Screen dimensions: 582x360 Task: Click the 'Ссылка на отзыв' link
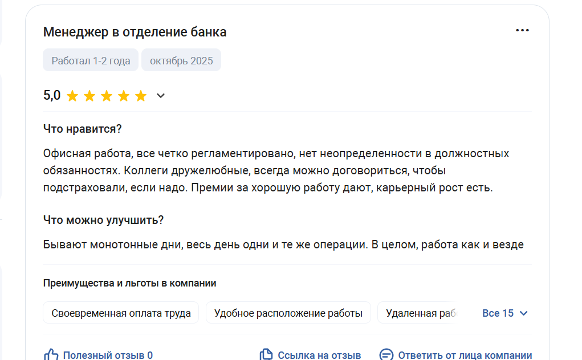coord(319,355)
